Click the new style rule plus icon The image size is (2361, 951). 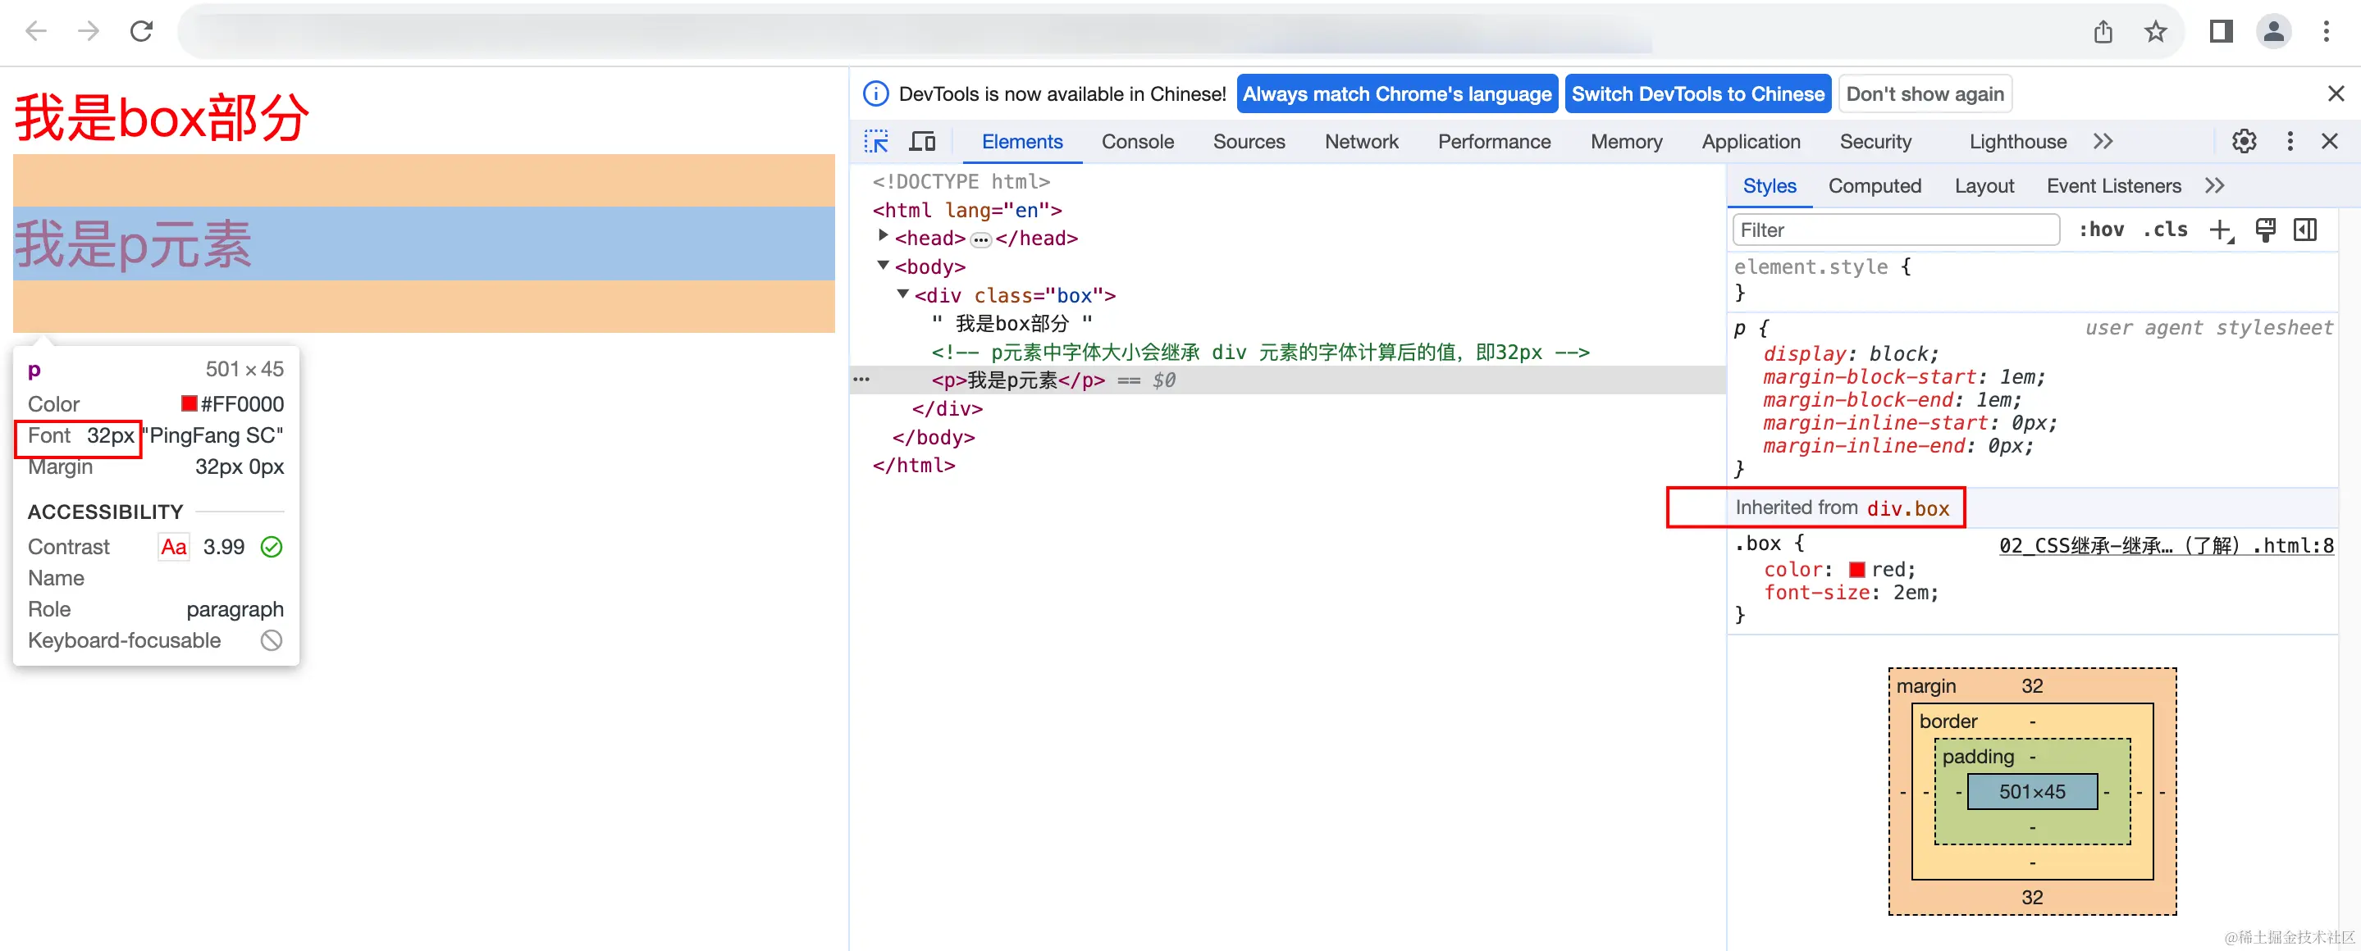click(2221, 230)
